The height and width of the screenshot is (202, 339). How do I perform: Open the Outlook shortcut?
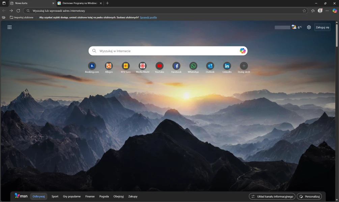pos(210,66)
